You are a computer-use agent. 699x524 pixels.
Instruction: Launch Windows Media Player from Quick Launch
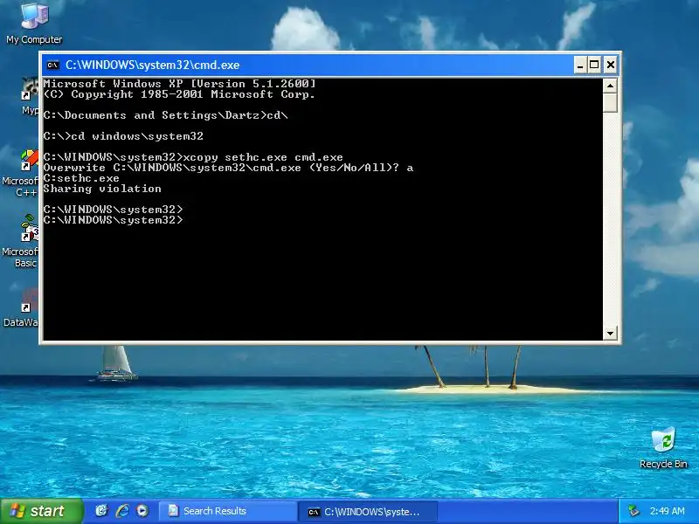(x=142, y=511)
